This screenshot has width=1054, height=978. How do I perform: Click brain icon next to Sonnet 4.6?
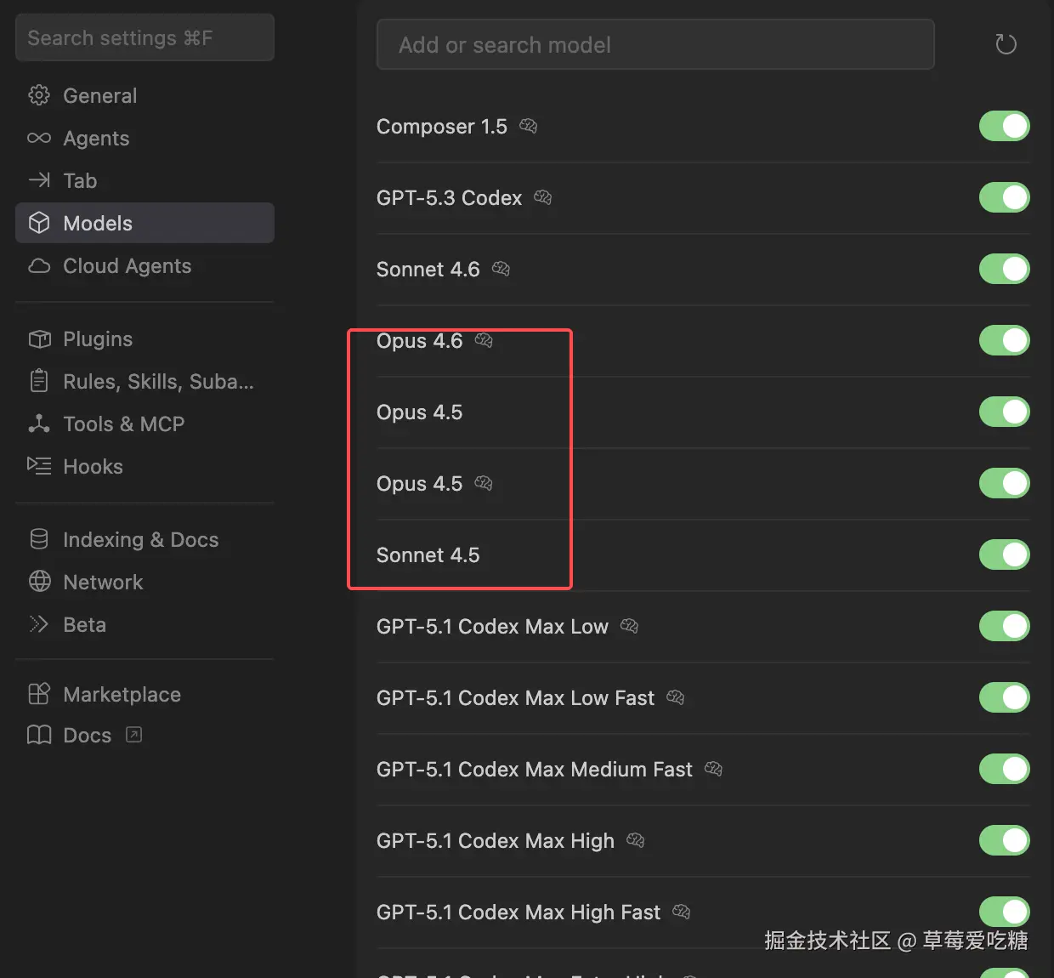pyautogui.click(x=501, y=269)
